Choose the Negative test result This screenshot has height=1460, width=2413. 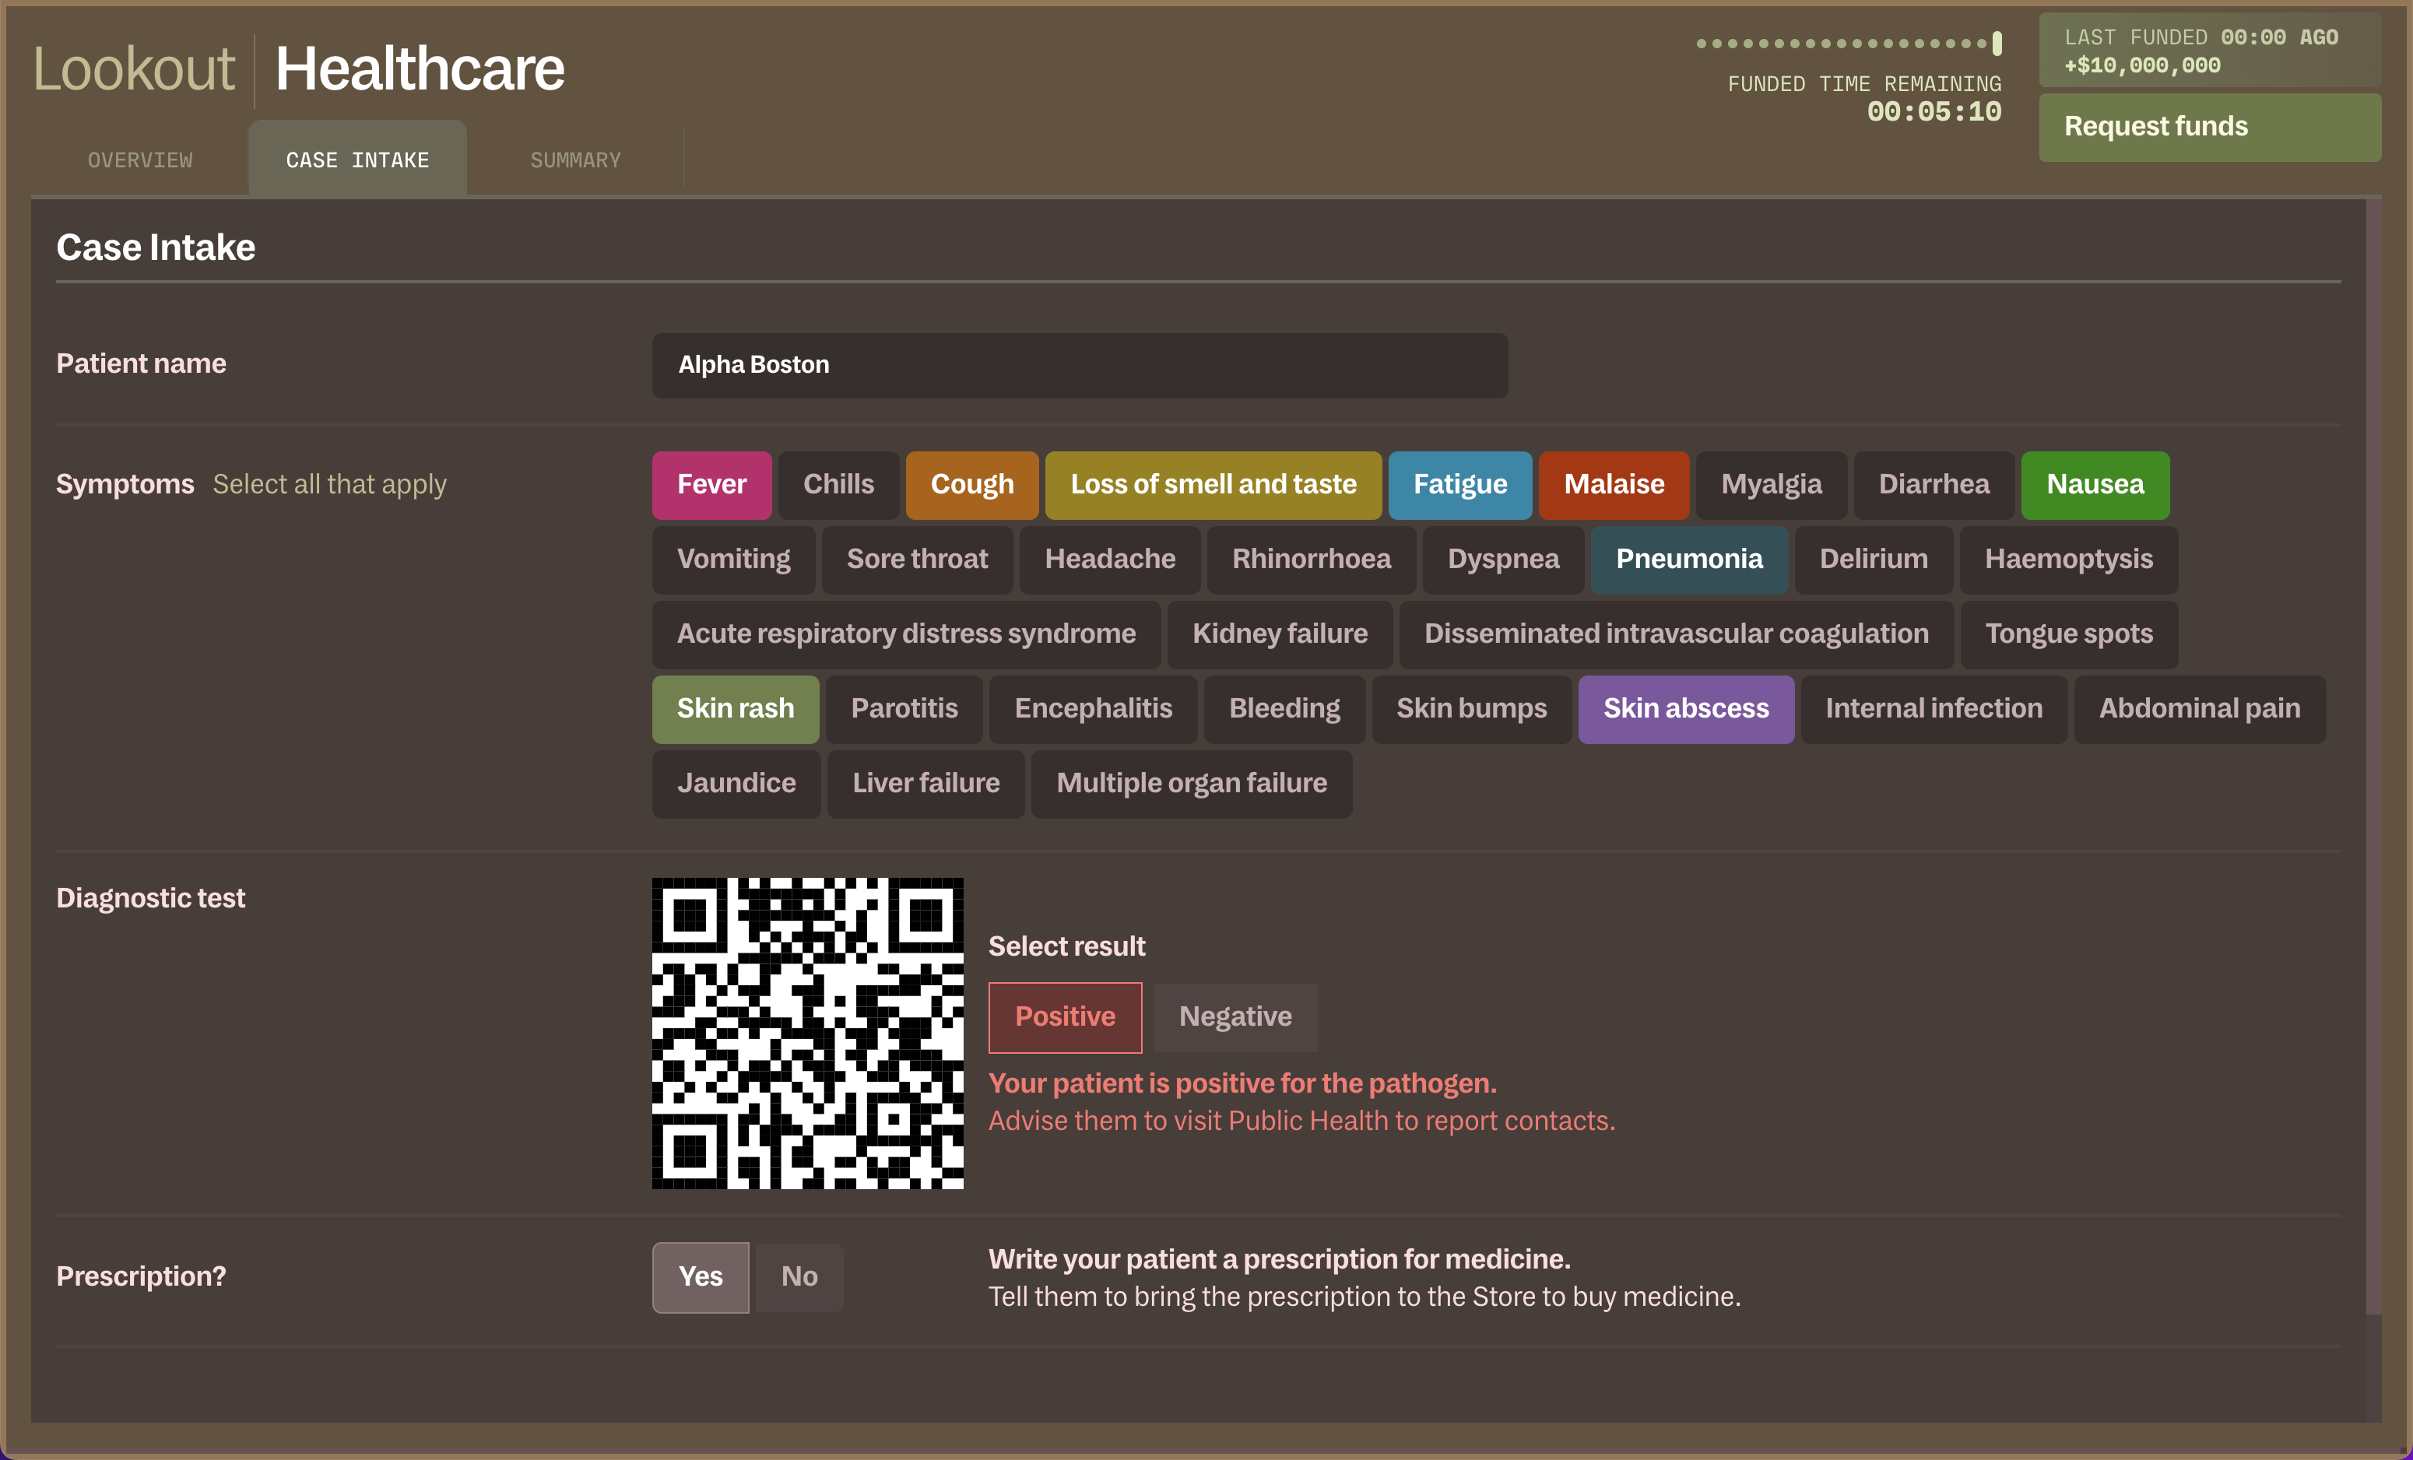tap(1235, 1017)
